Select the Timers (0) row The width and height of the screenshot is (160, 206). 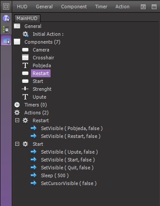(36, 105)
